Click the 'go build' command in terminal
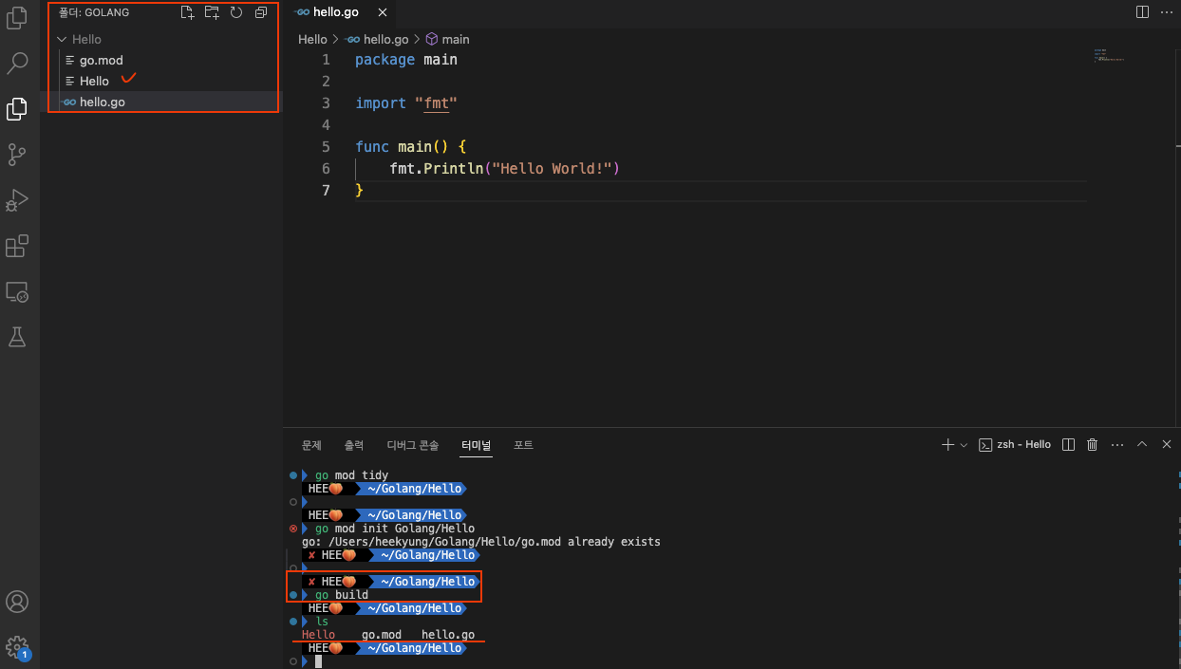Viewport: 1181px width, 669px height. click(x=342, y=595)
